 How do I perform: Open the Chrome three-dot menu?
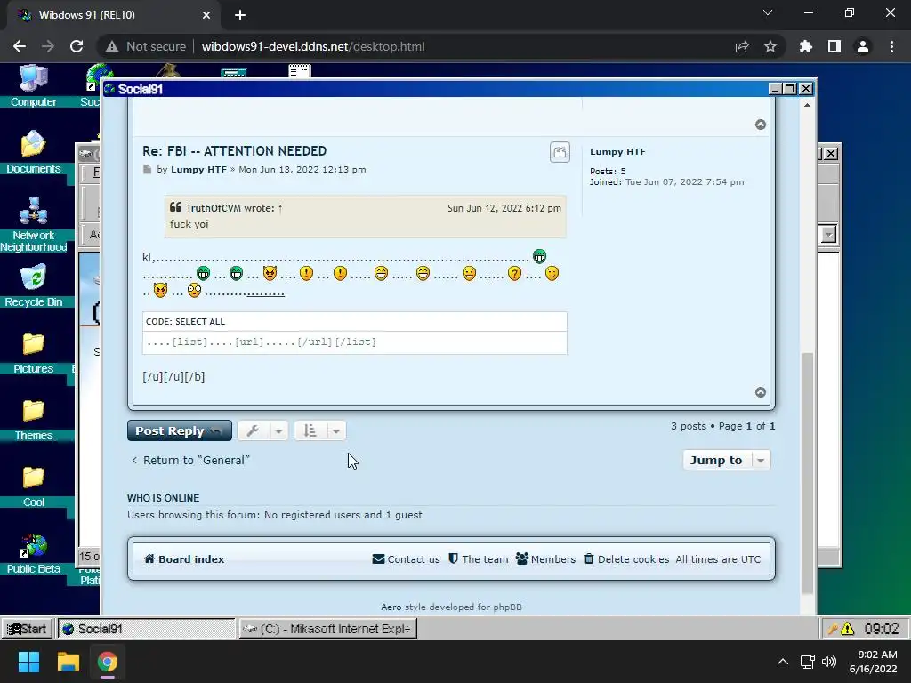(891, 46)
